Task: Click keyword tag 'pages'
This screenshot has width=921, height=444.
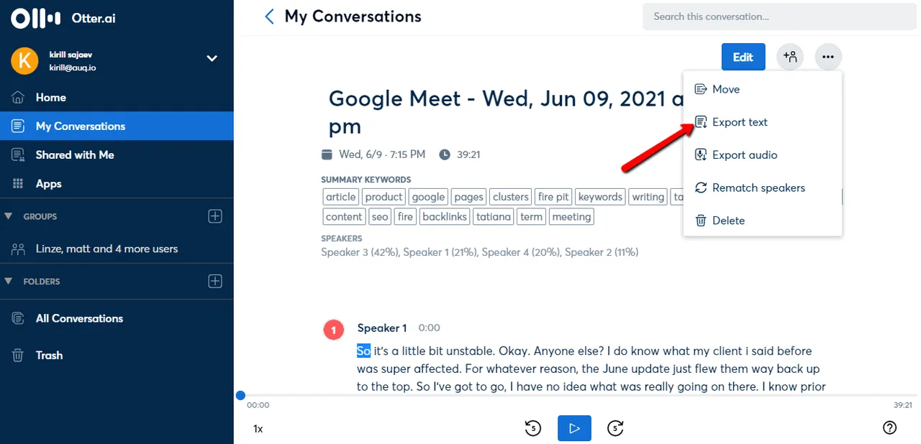Action: tap(468, 197)
